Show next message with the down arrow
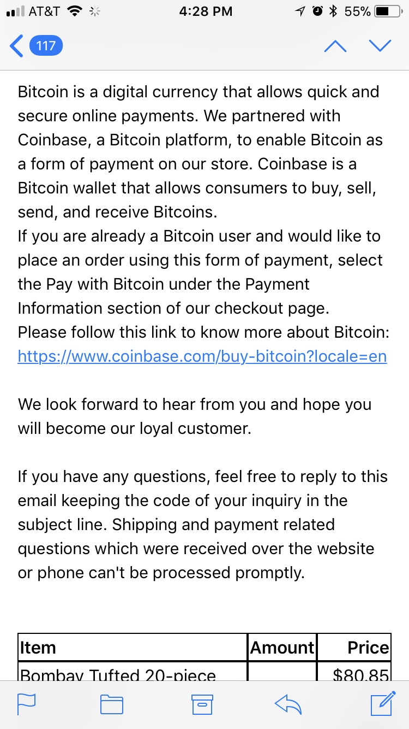This screenshot has width=409, height=729. 380,46
